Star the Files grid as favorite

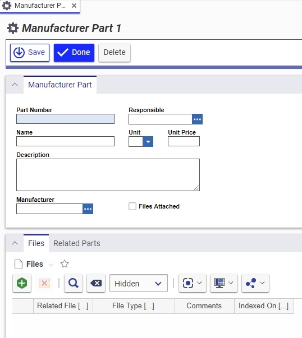point(65,264)
